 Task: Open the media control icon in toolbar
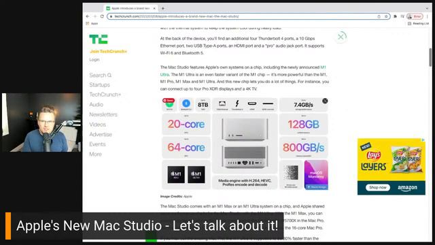402,16
